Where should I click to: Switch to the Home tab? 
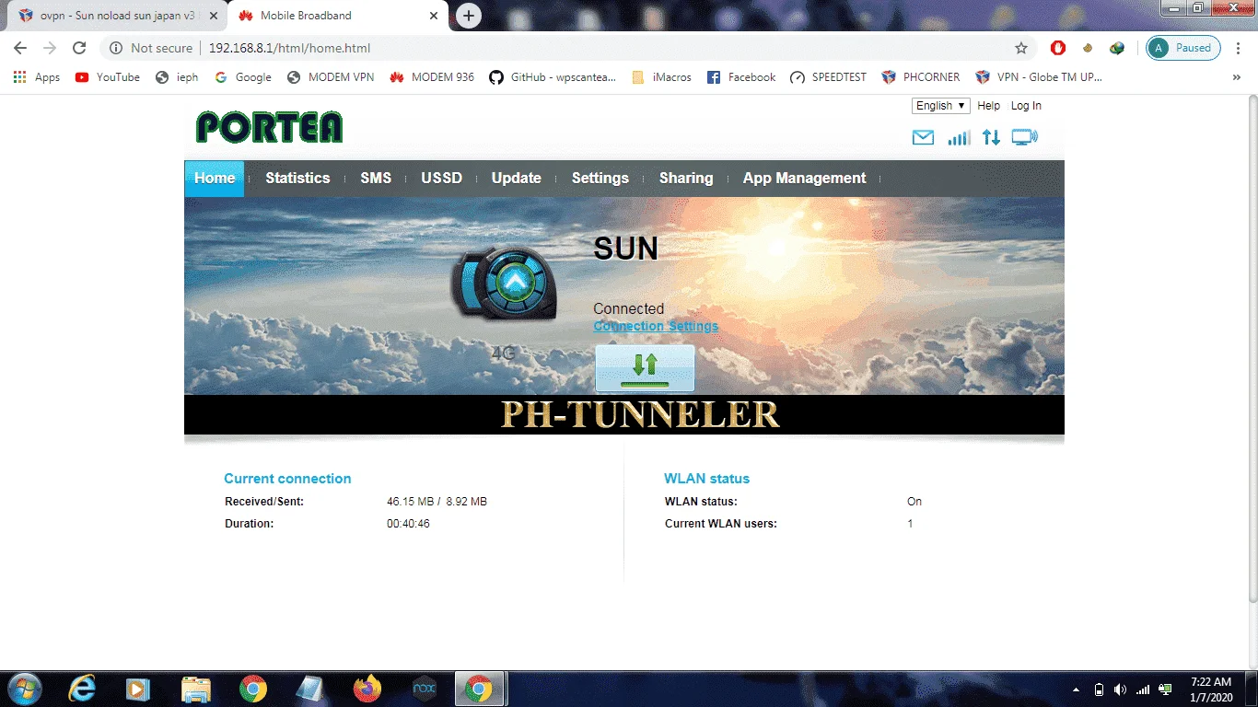[x=215, y=179]
